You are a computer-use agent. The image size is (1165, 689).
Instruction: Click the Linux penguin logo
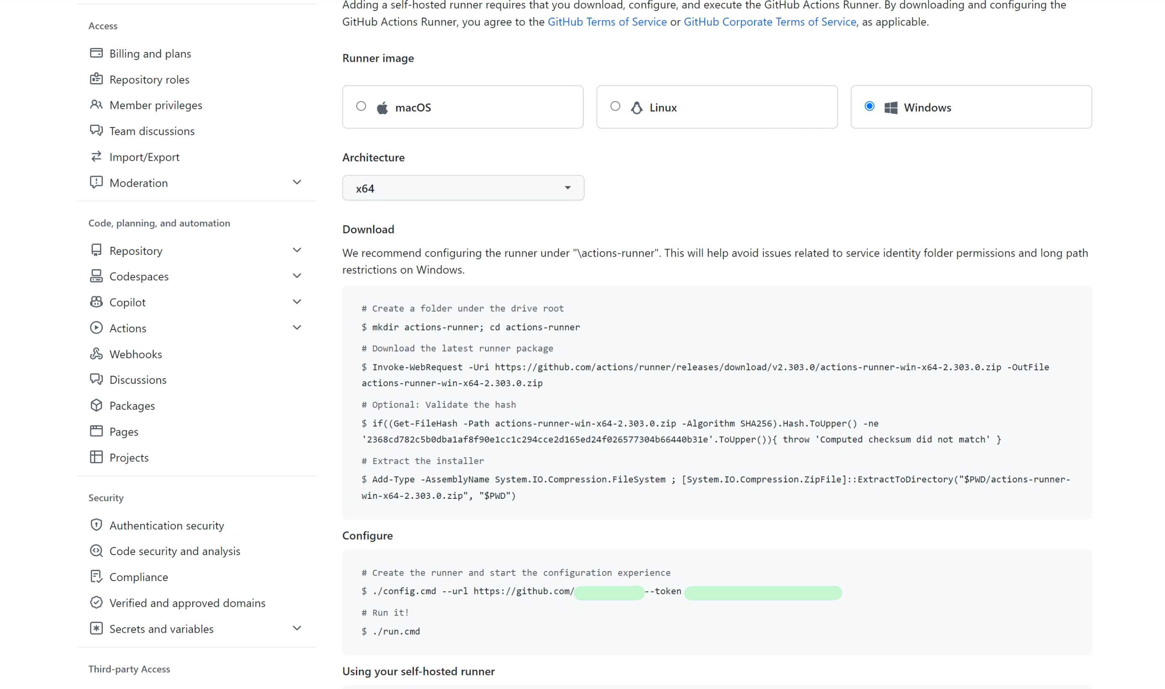[637, 108]
